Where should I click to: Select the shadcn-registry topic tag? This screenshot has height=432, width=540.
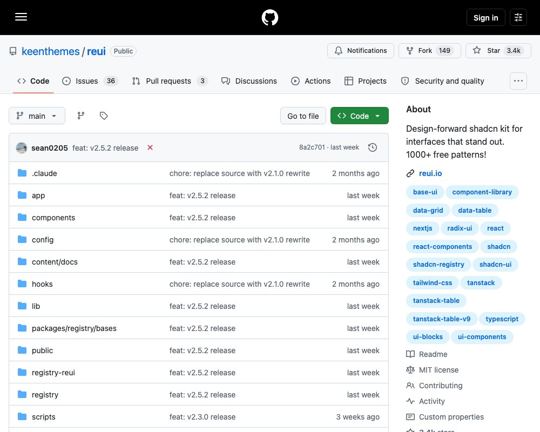pyautogui.click(x=438, y=264)
